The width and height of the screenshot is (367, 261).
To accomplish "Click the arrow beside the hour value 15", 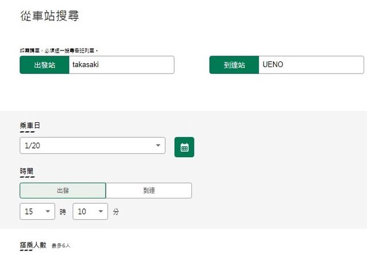I will (x=47, y=211).
